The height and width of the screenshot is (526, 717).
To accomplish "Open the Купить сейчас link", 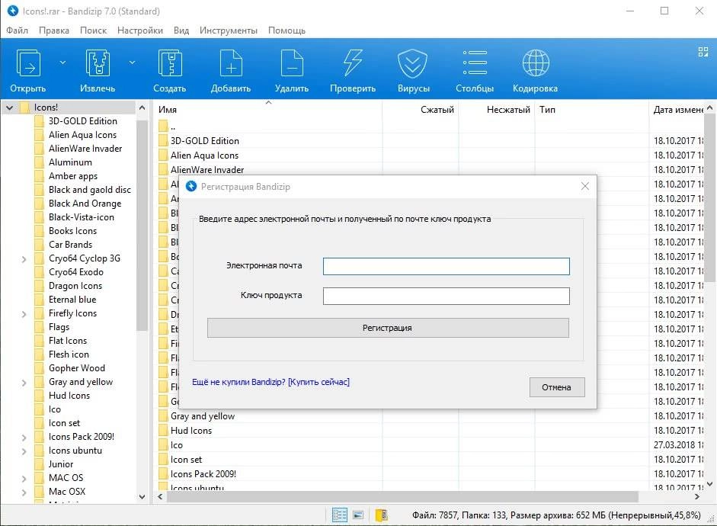I will (x=318, y=382).
